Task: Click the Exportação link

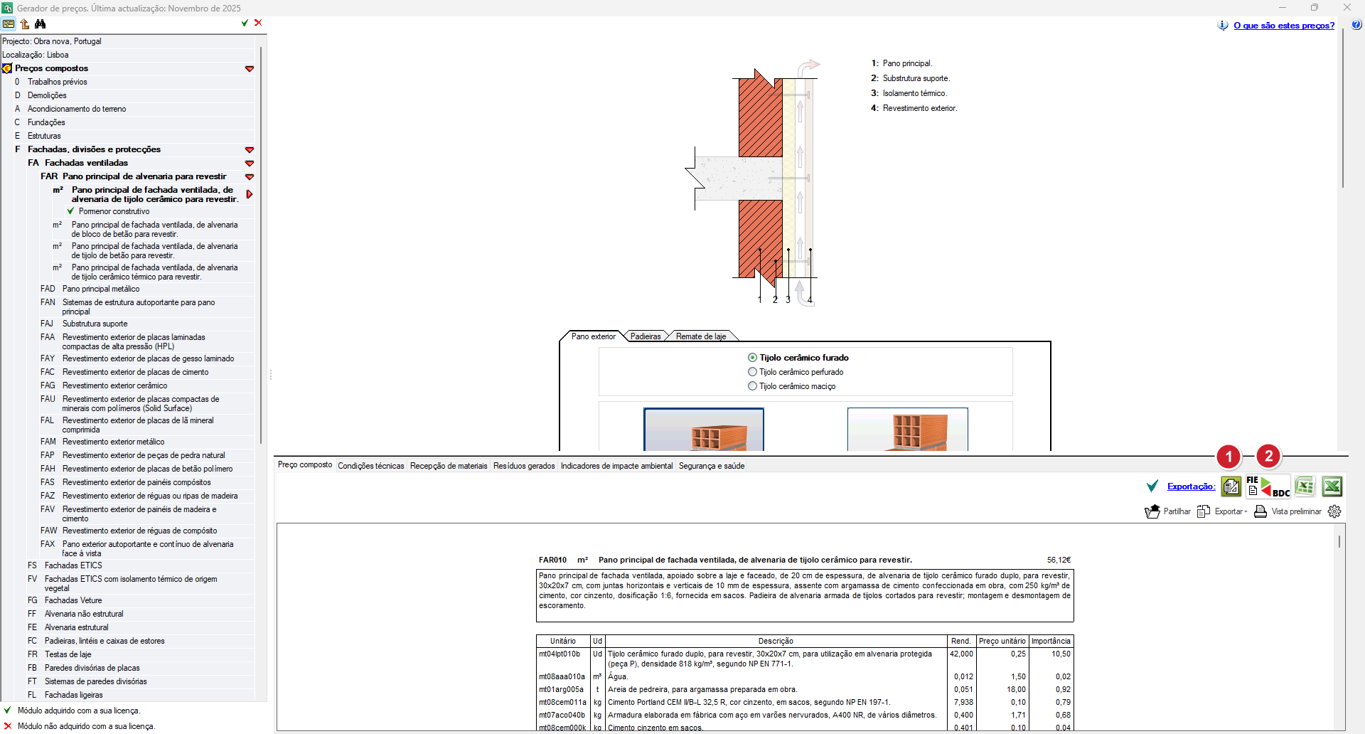Action: (x=1191, y=486)
